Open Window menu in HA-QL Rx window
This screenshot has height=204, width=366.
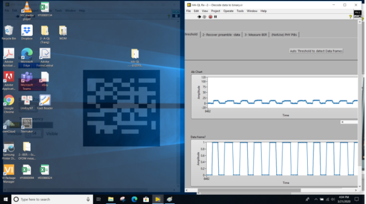[252, 11]
